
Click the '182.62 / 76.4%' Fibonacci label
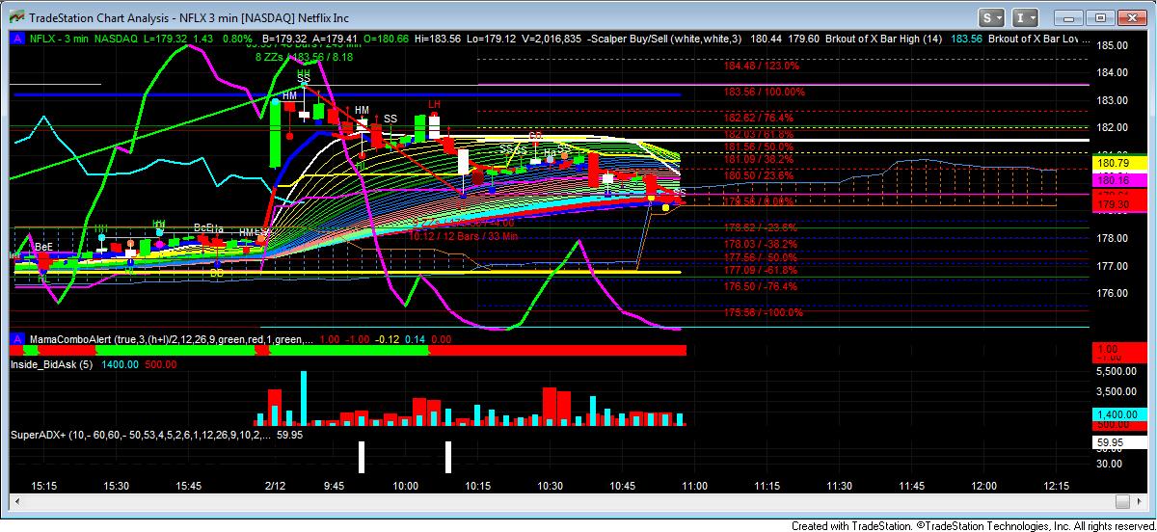759,117
